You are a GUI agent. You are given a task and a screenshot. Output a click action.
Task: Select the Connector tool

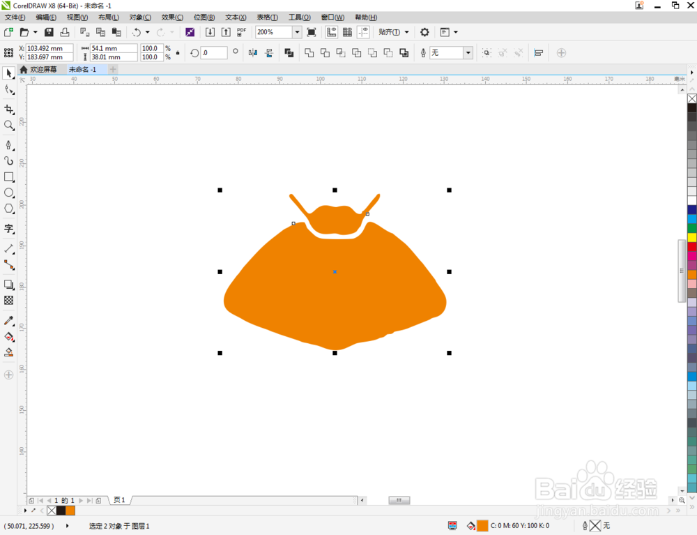click(x=9, y=265)
